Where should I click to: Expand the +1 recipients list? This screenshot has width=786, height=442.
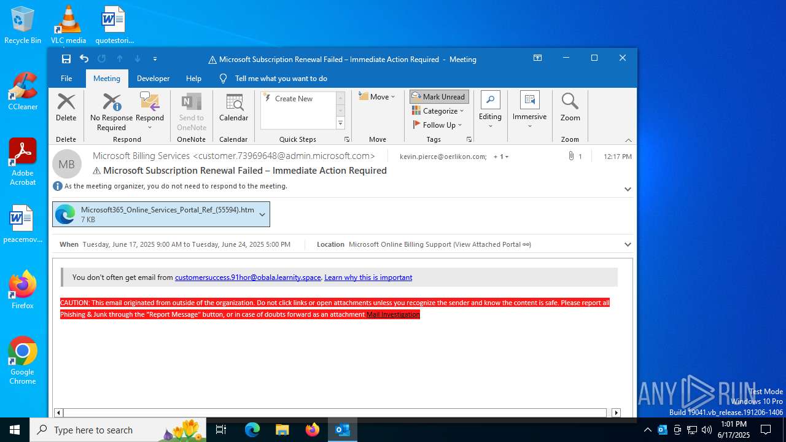point(501,157)
